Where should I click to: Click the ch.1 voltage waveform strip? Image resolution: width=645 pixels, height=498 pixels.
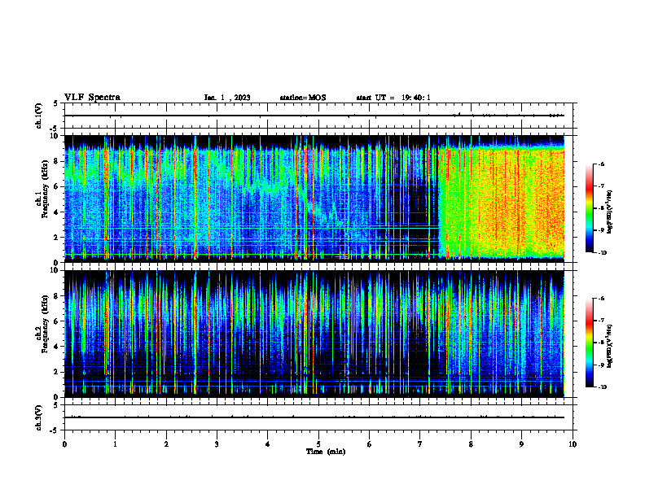318,116
